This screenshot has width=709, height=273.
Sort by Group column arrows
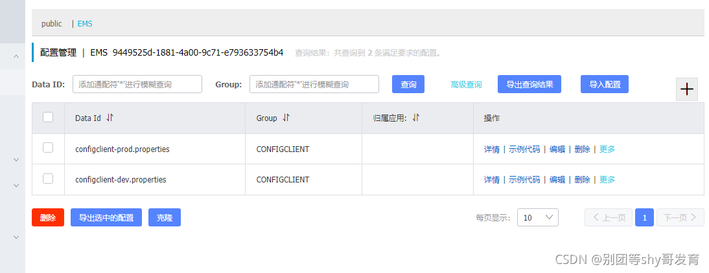click(286, 118)
